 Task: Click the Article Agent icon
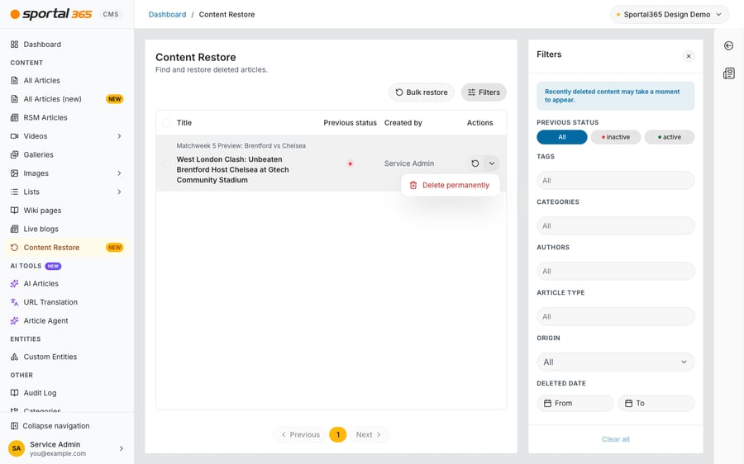[x=14, y=320]
